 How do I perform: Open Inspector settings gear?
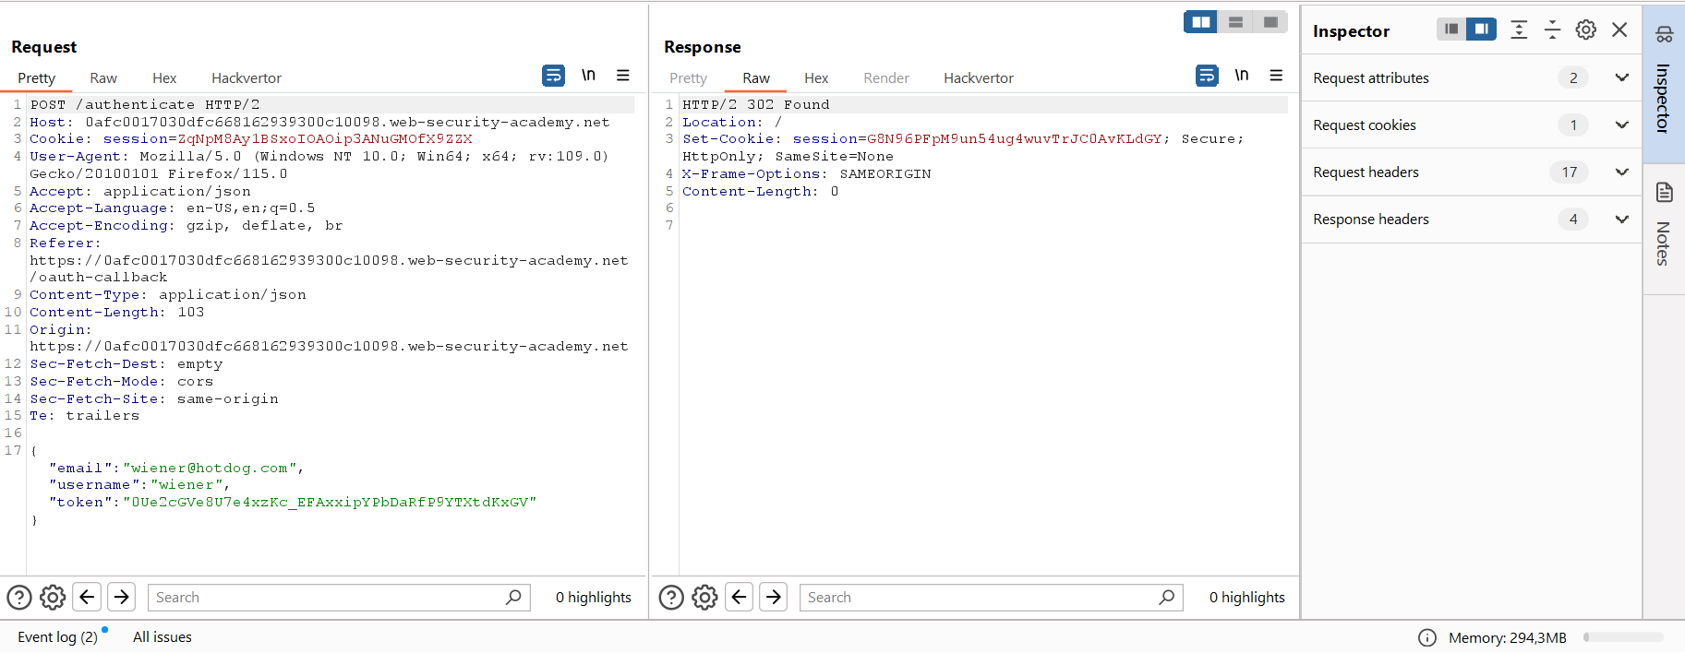[1586, 30]
